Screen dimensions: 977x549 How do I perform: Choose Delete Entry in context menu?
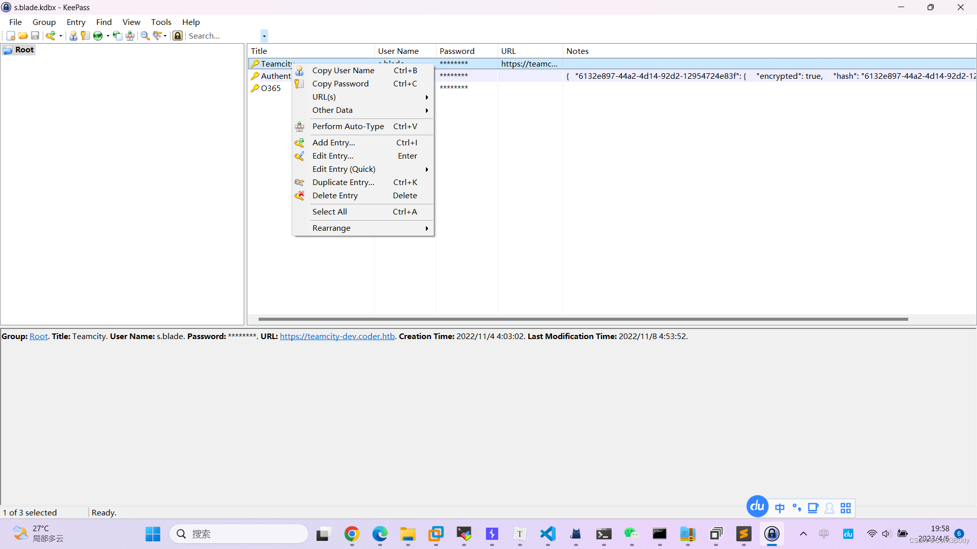(363, 195)
